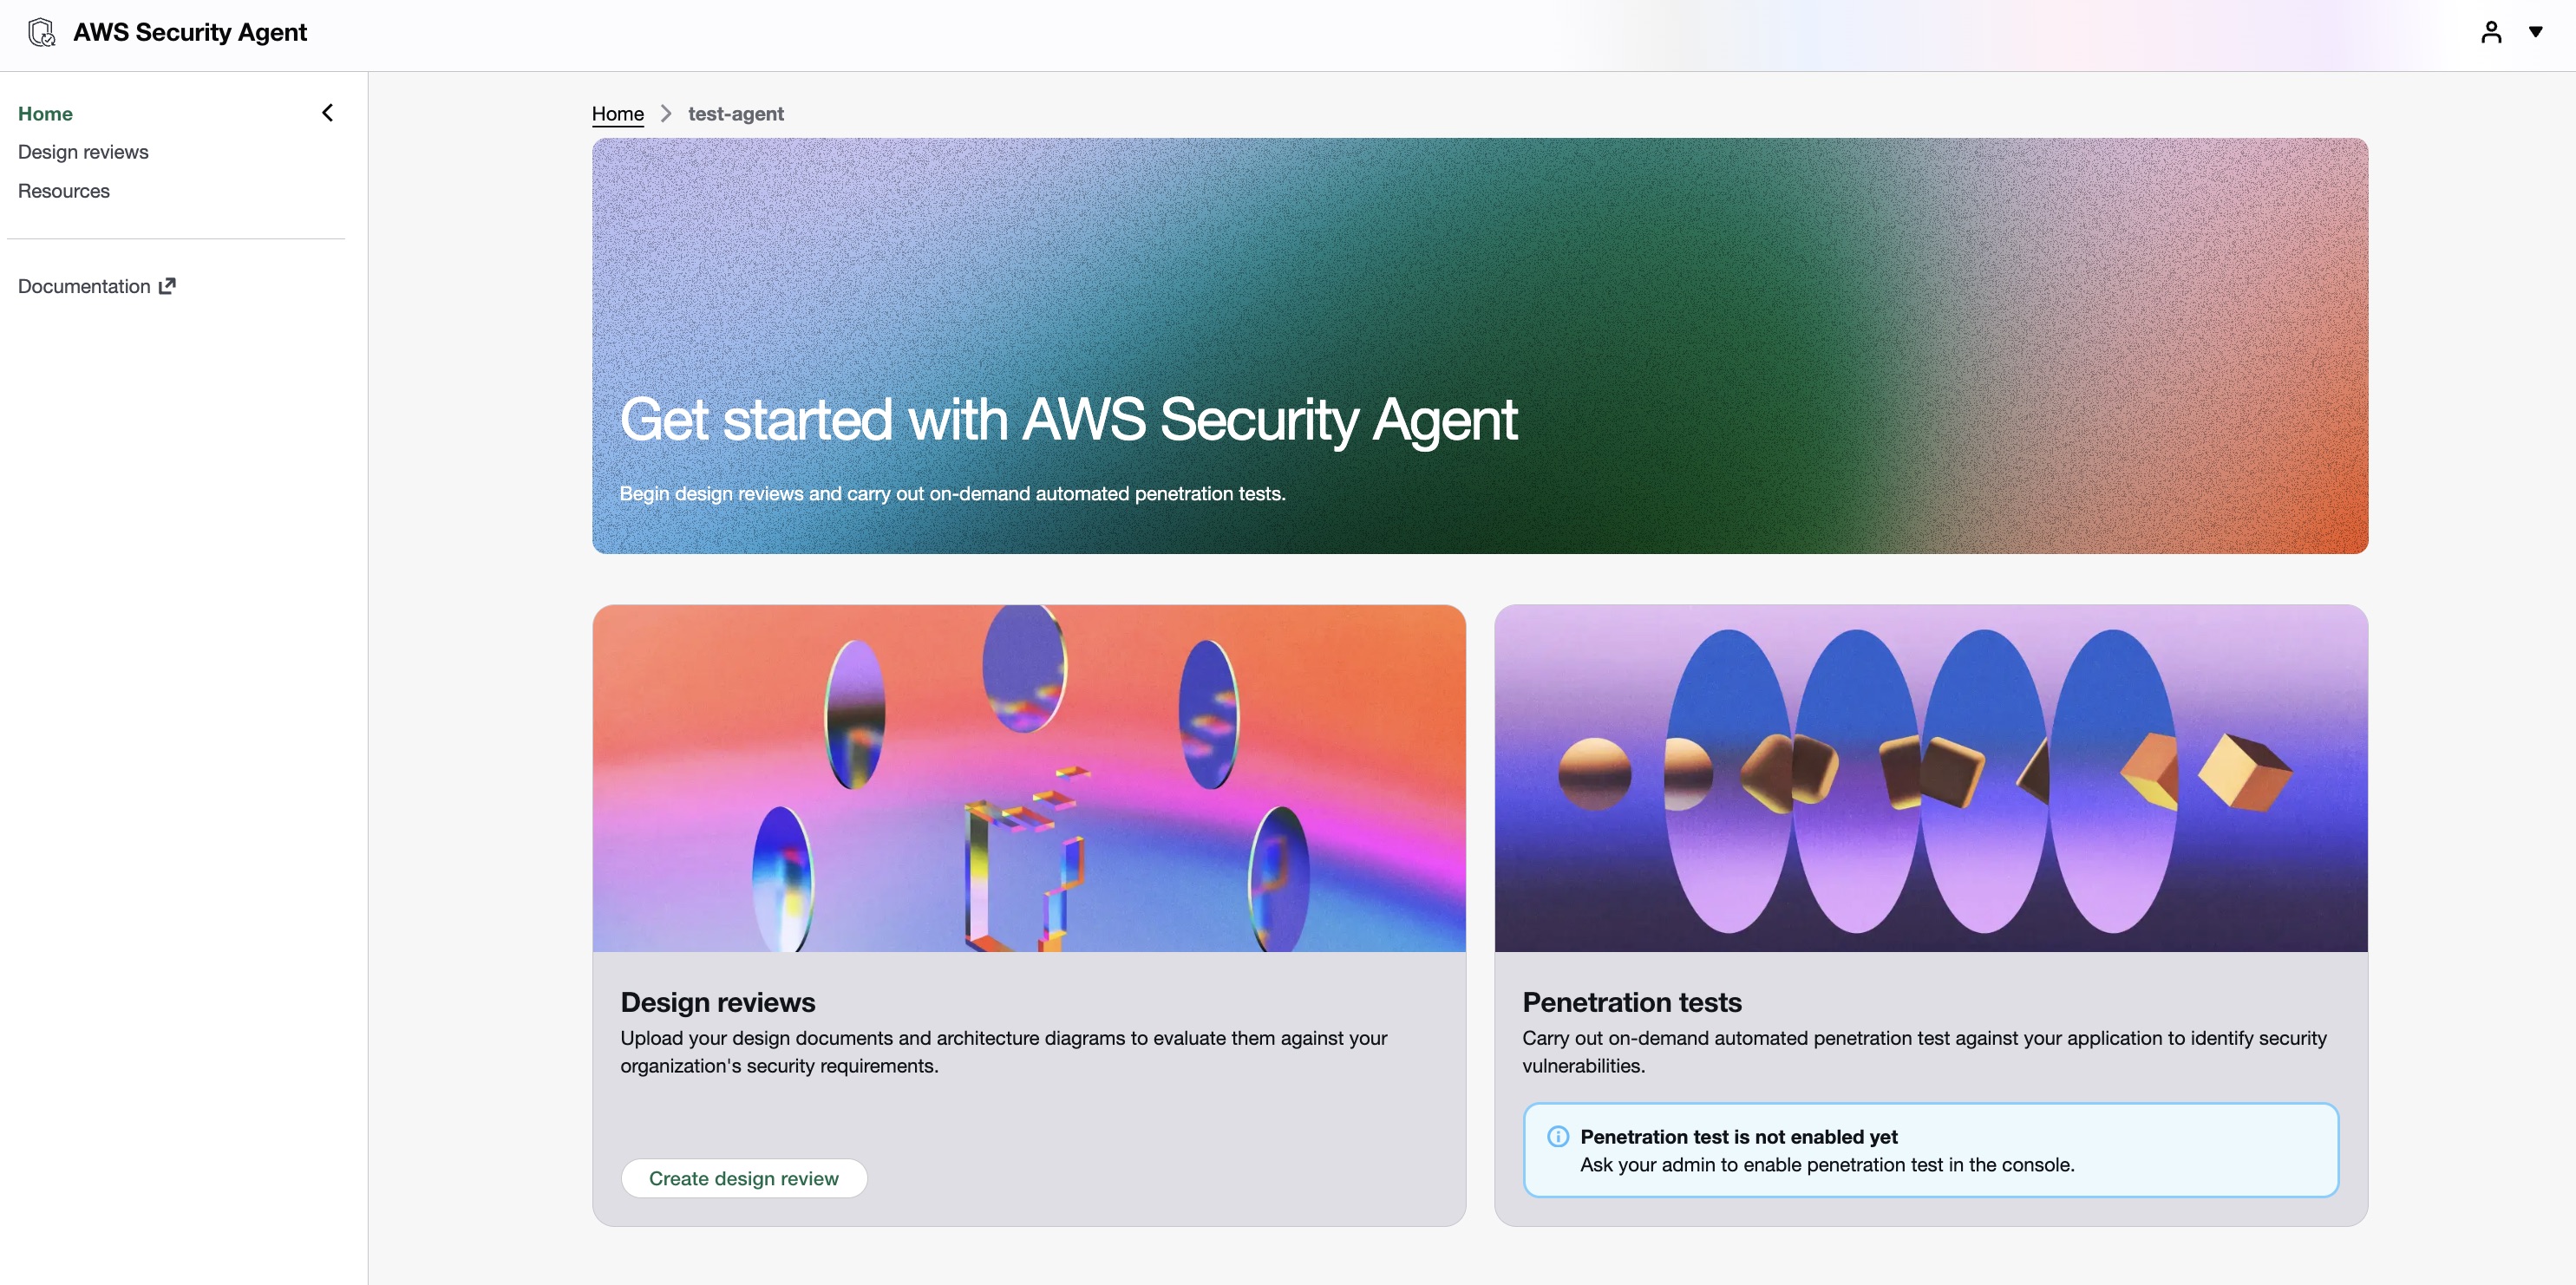The image size is (2576, 1285).
Task: Click the Get started hero banner
Action: (x=1479, y=345)
